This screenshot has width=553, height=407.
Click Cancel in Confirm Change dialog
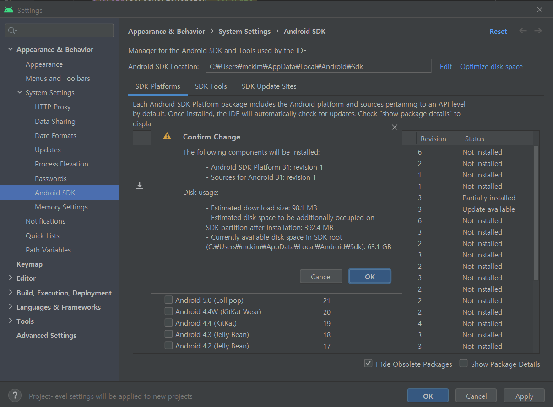coord(321,277)
